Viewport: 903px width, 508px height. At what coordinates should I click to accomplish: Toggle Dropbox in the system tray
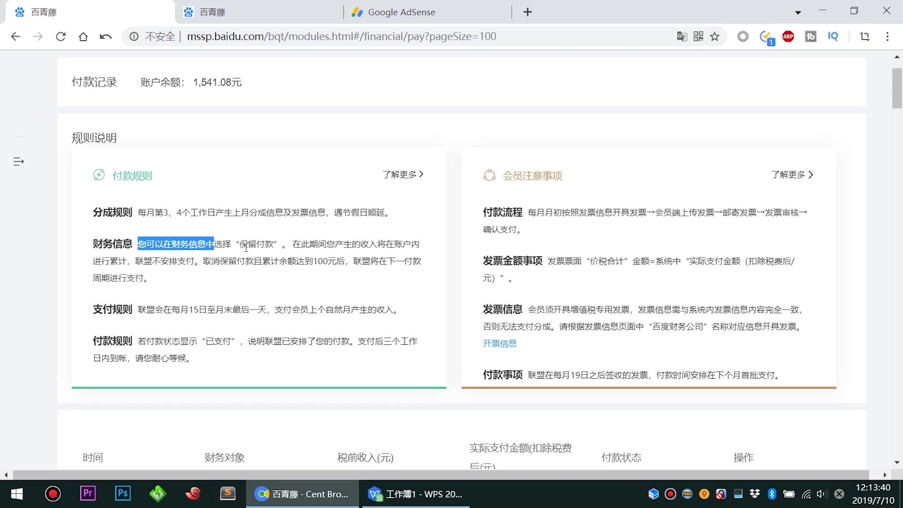(x=754, y=494)
